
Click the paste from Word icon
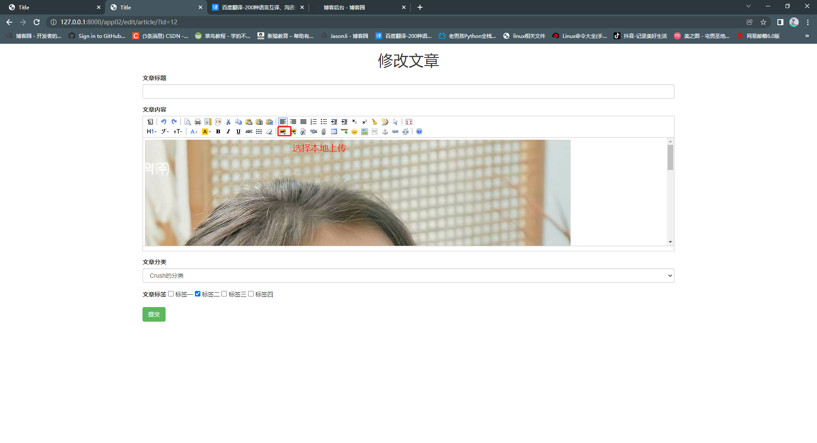point(269,122)
